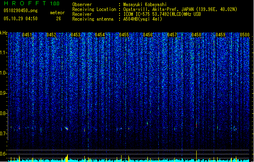Select the file name 0510290450.png
254x162 pixels.
pyautogui.click(x=21, y=11)
